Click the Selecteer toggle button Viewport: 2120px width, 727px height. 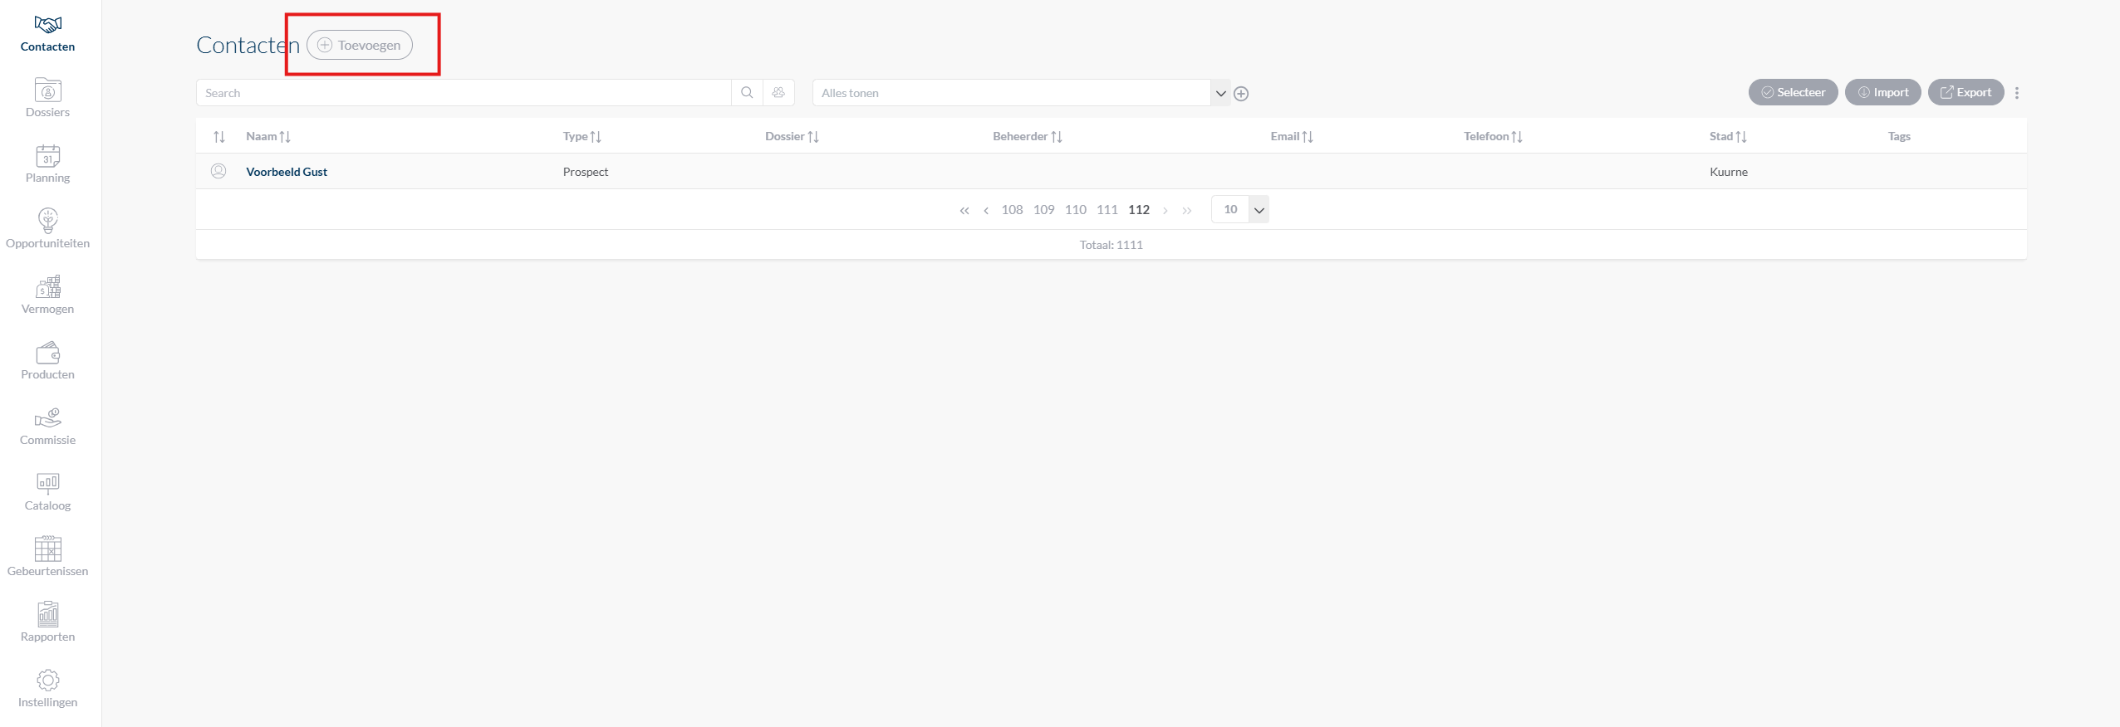tap(1793, 93)
